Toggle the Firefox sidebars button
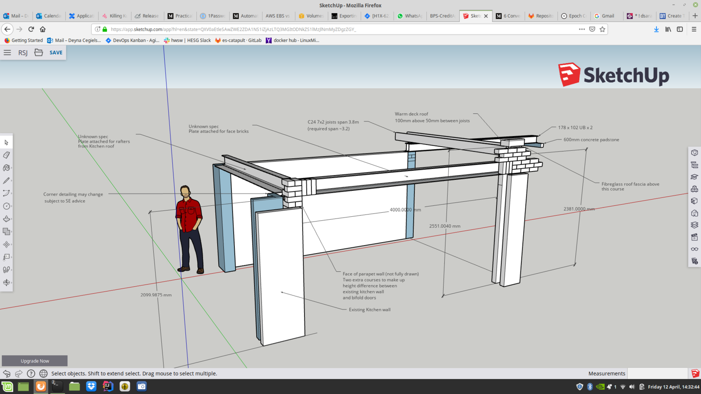The width and height of the screenshot is (701, 394). [680, 29]
